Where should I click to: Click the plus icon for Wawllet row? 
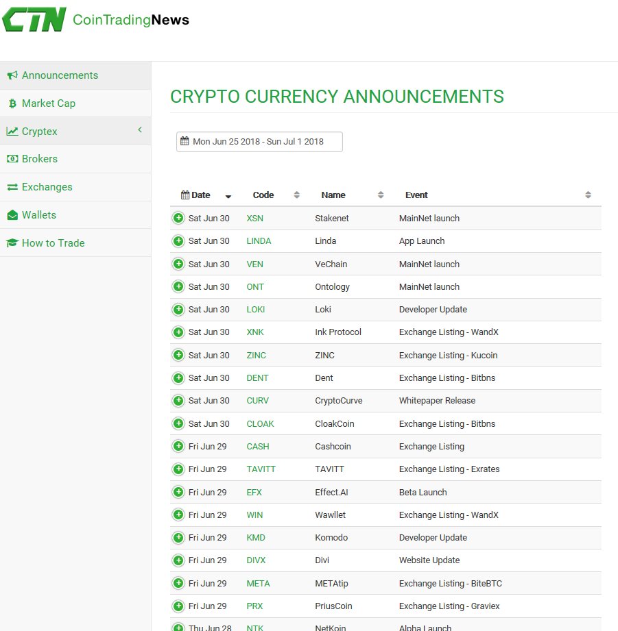pos(178,515)
